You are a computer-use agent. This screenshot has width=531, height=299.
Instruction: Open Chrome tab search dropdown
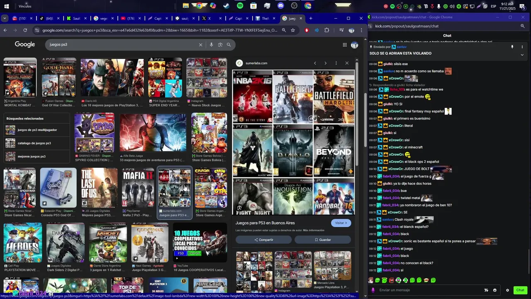pyautogui.click(x=5, y=18)
